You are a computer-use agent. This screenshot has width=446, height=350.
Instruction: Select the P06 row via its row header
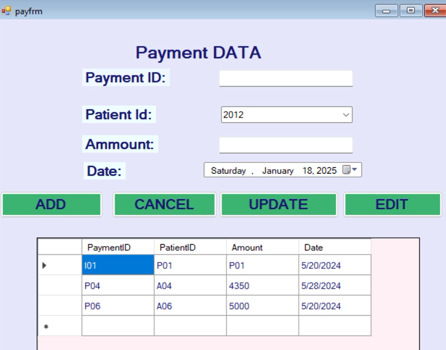(60, 305)
